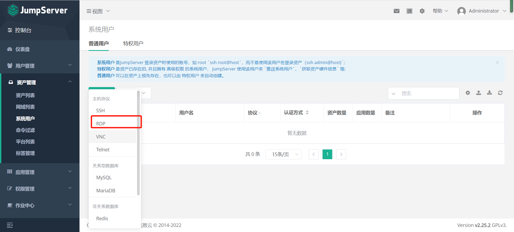Close the blue info banner

pos(497,62)
